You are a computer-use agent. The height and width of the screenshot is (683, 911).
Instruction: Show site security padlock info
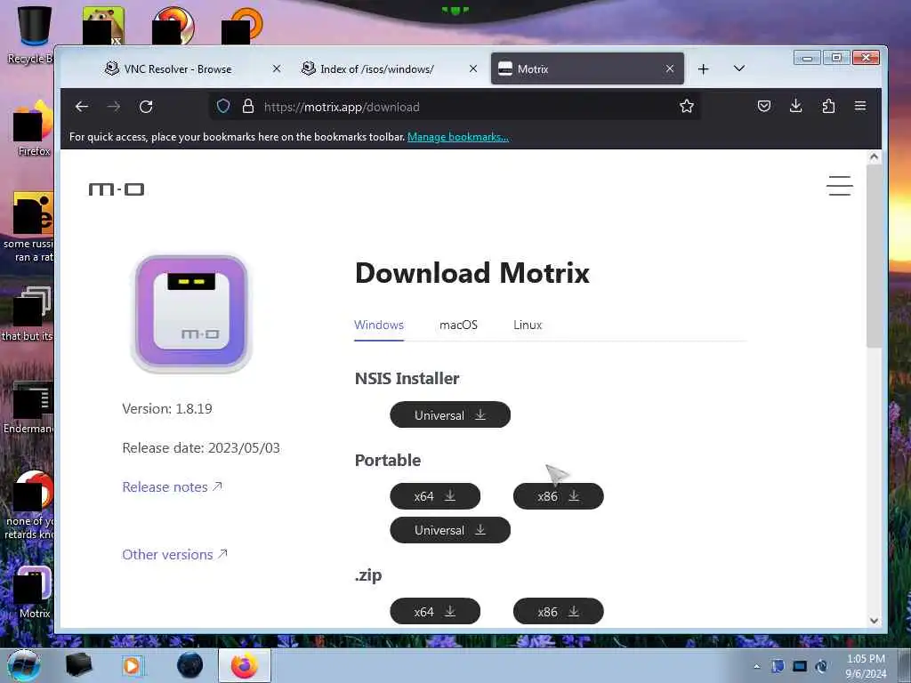pyautogui.click(x=248, y=107)
